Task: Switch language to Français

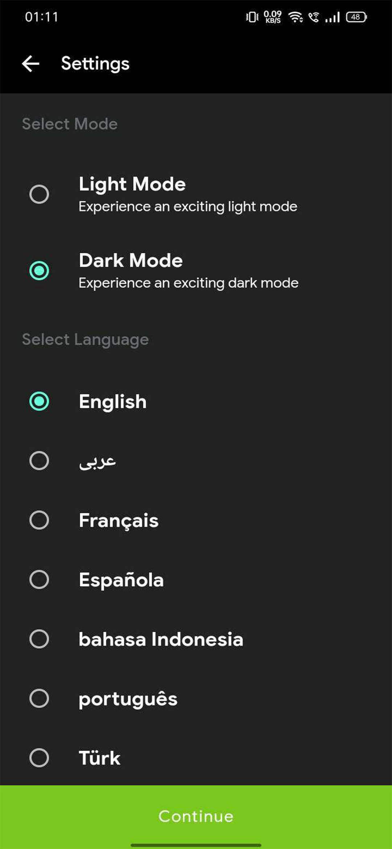Action: (x=39, y=520)
